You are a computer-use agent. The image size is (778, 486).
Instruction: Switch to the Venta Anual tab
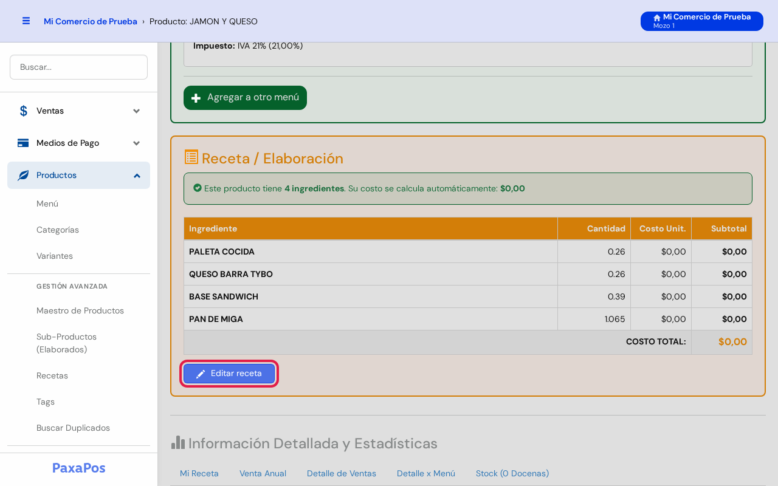263,473
